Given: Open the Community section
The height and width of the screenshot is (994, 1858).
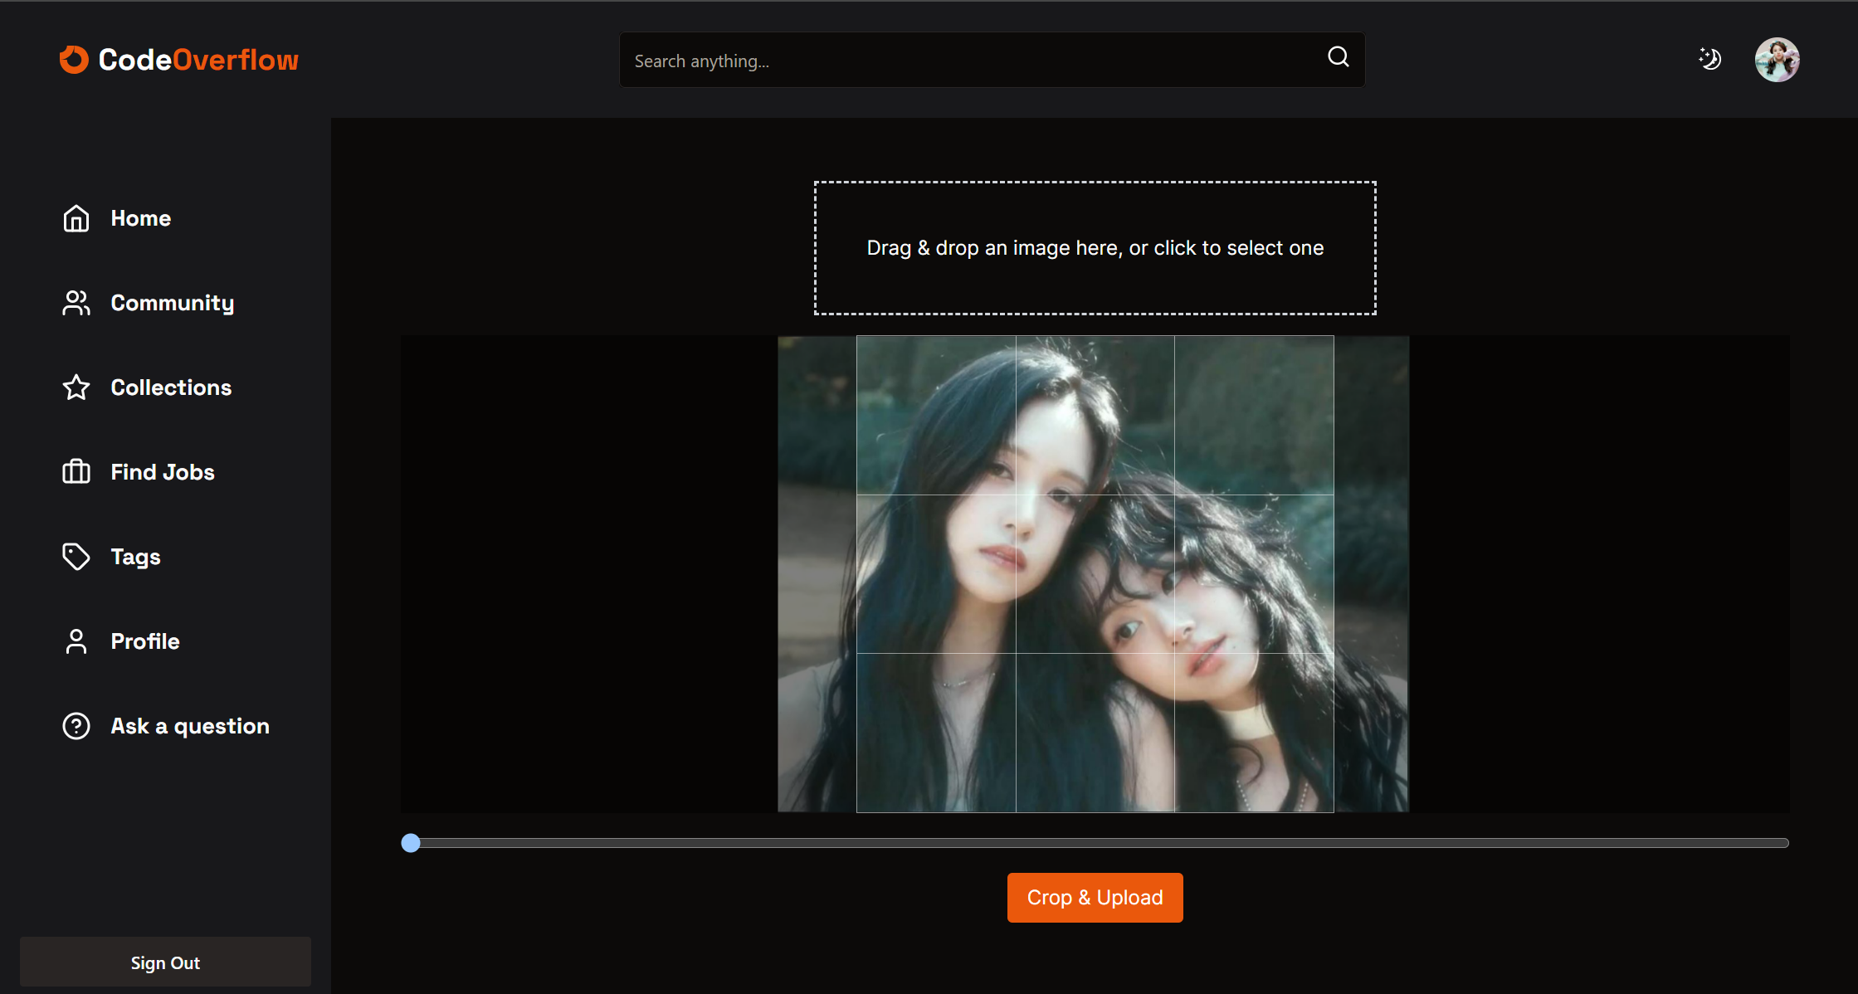Looking at the screenshot, I should pyautogui.click(x=173, y=303).
